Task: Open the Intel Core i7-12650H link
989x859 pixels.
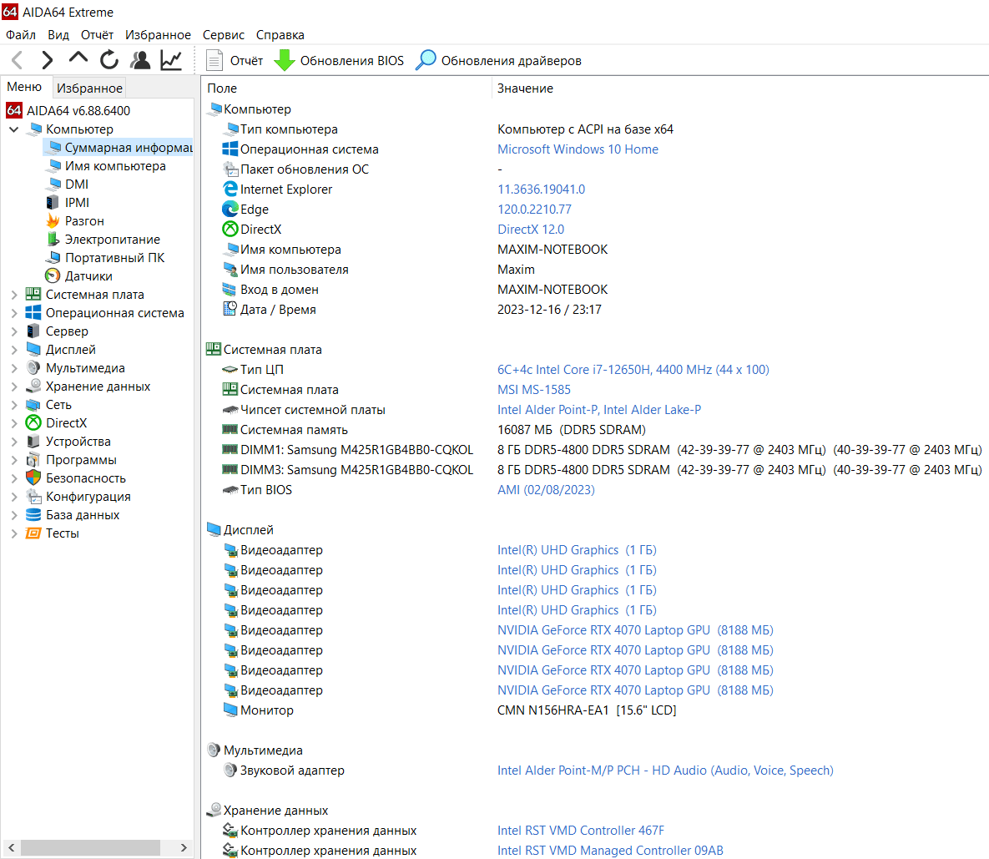Action: pyautogui.click(x=633, y=370)
